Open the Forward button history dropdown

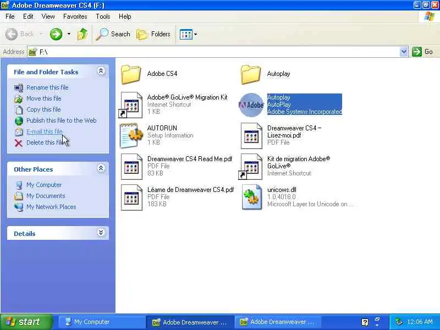tap(69, 34)
